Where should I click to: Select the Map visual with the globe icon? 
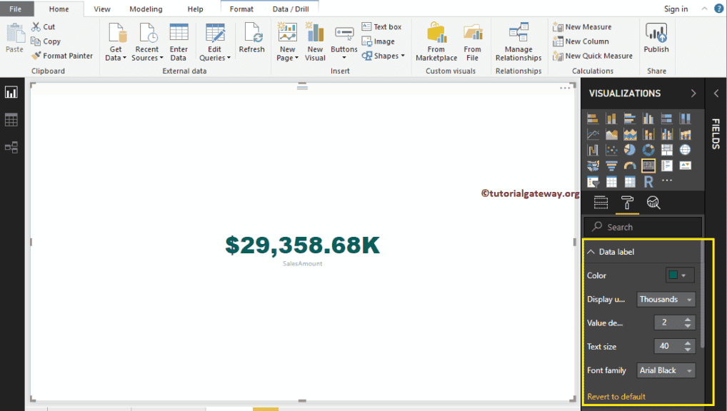click(686, 150)
